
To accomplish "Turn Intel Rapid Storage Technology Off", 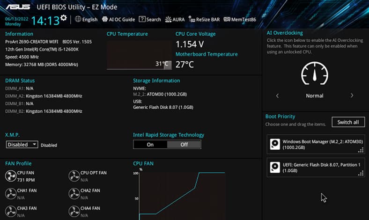I will [184, 145].
